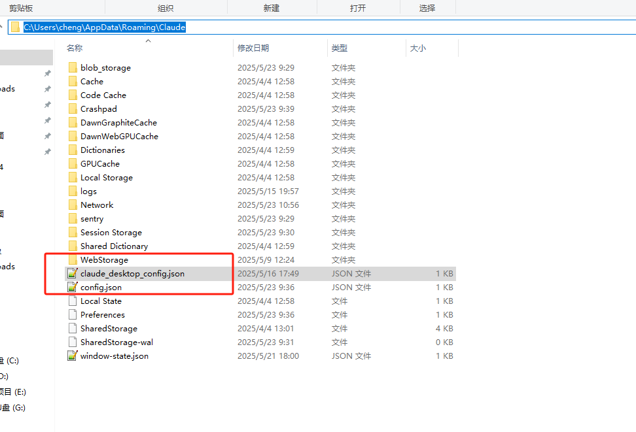Select the Preferences file icon
The height and width of the screenshot is (432, 636).
click(x=73, y=315)
